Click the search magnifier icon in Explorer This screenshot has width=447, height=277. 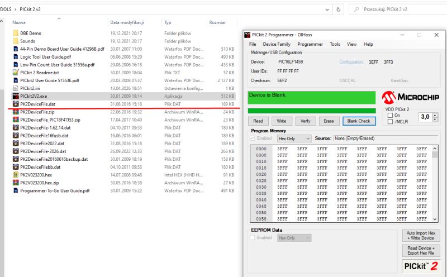point(356,9)
